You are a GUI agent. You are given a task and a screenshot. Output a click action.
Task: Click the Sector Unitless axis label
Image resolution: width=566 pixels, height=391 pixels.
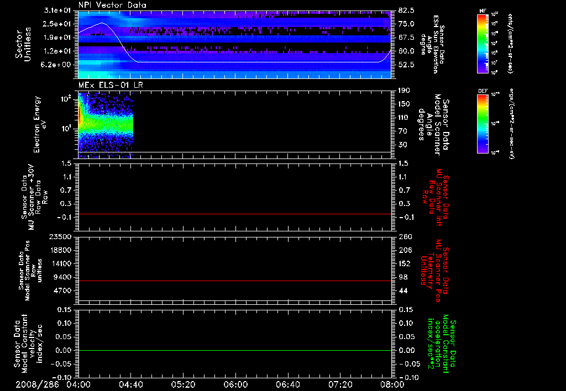coord(23,44)
